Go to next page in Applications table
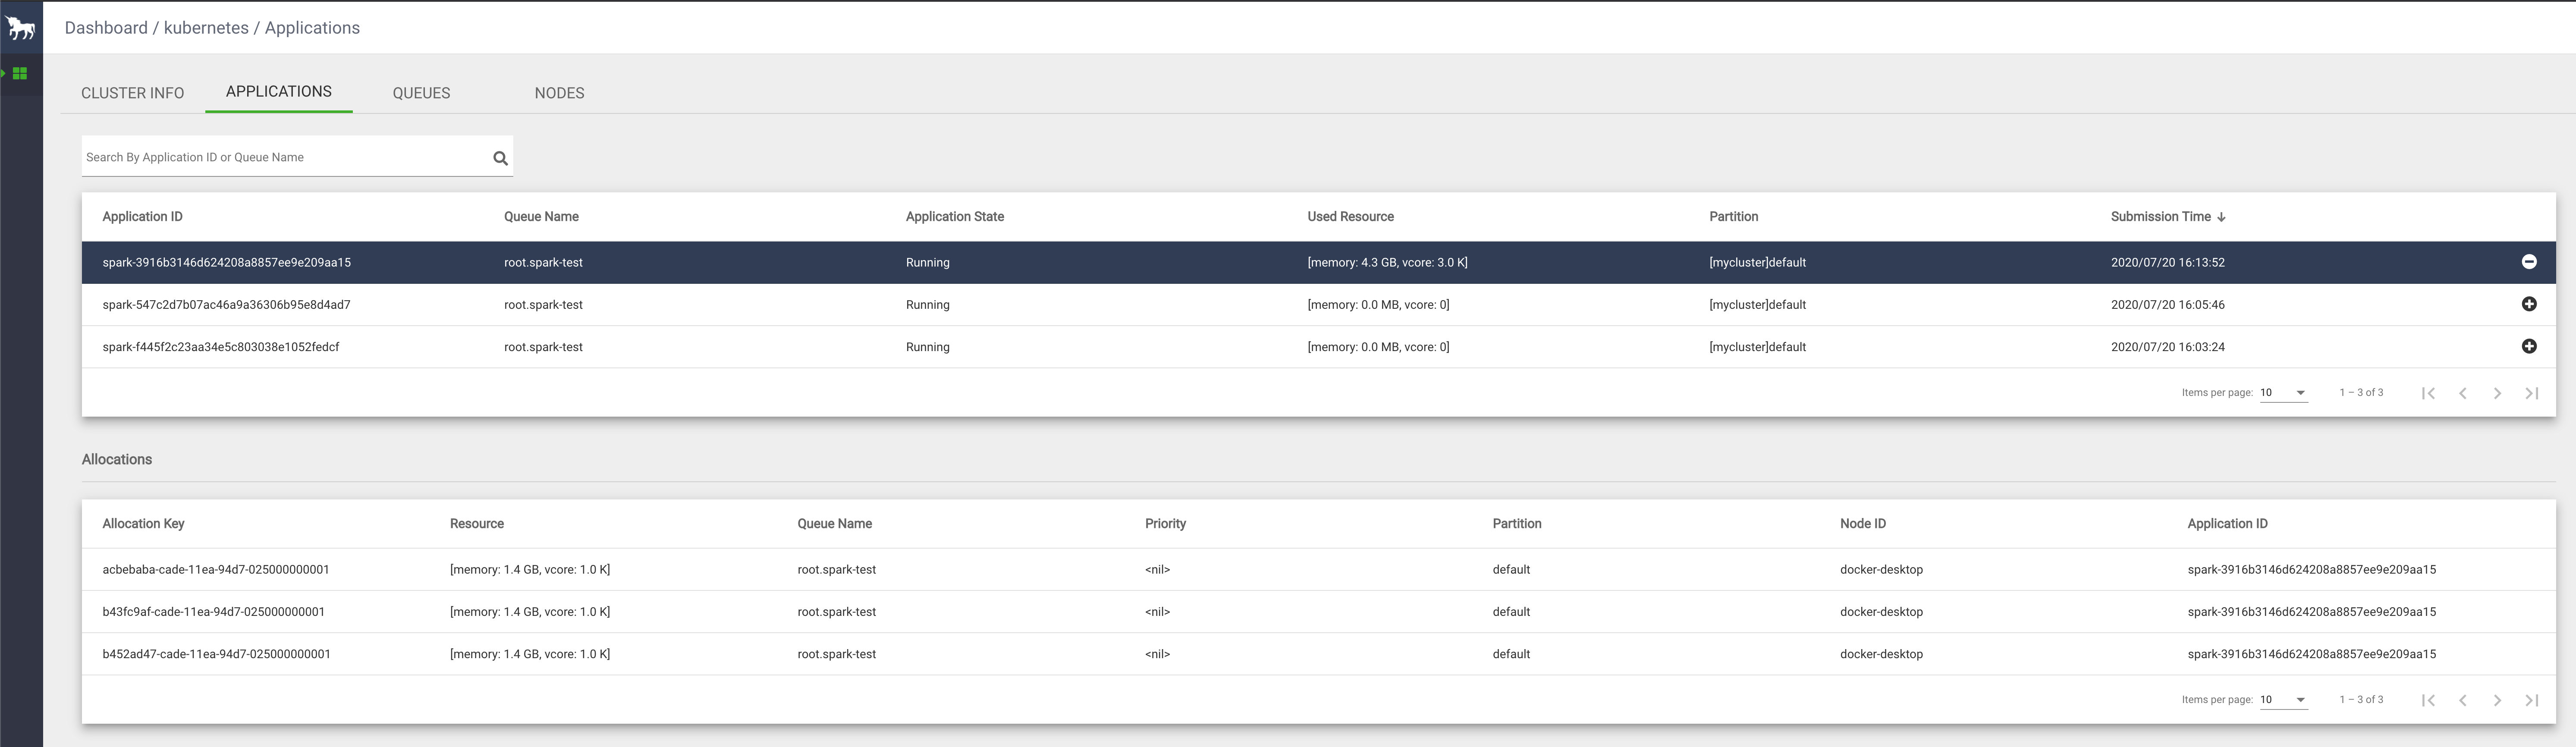This screenshot has height=747, width=2576. 2497,393
